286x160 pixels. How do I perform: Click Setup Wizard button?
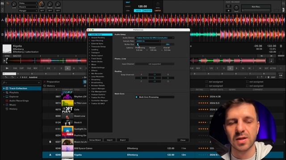[95, 140]
